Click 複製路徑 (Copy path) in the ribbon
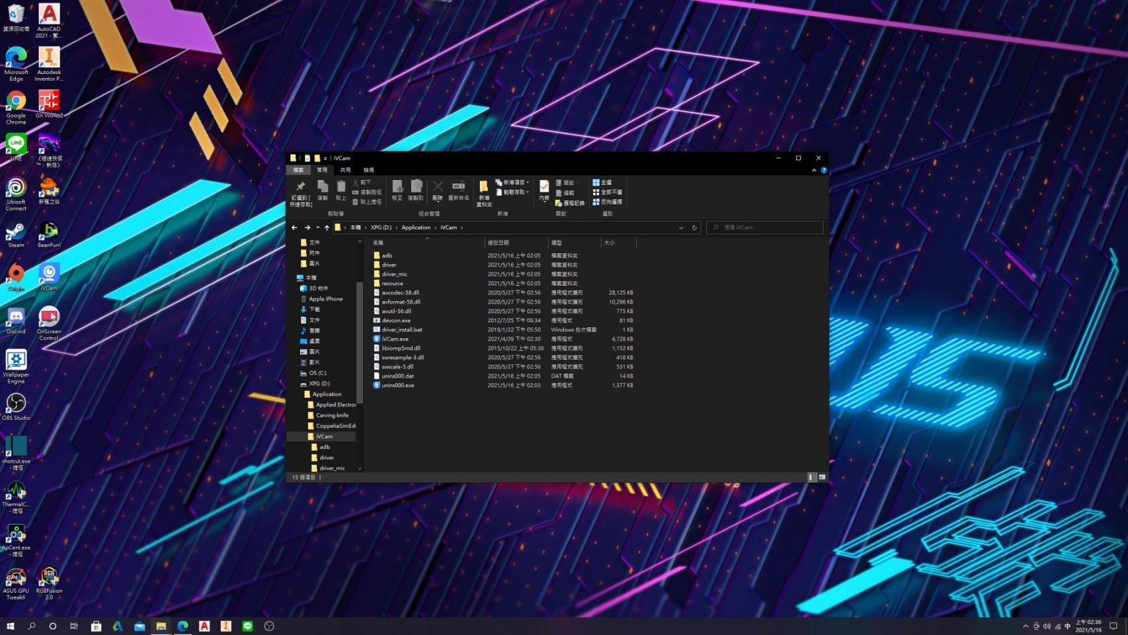The height and width of the screenshot is (635, 1128). 367,192
